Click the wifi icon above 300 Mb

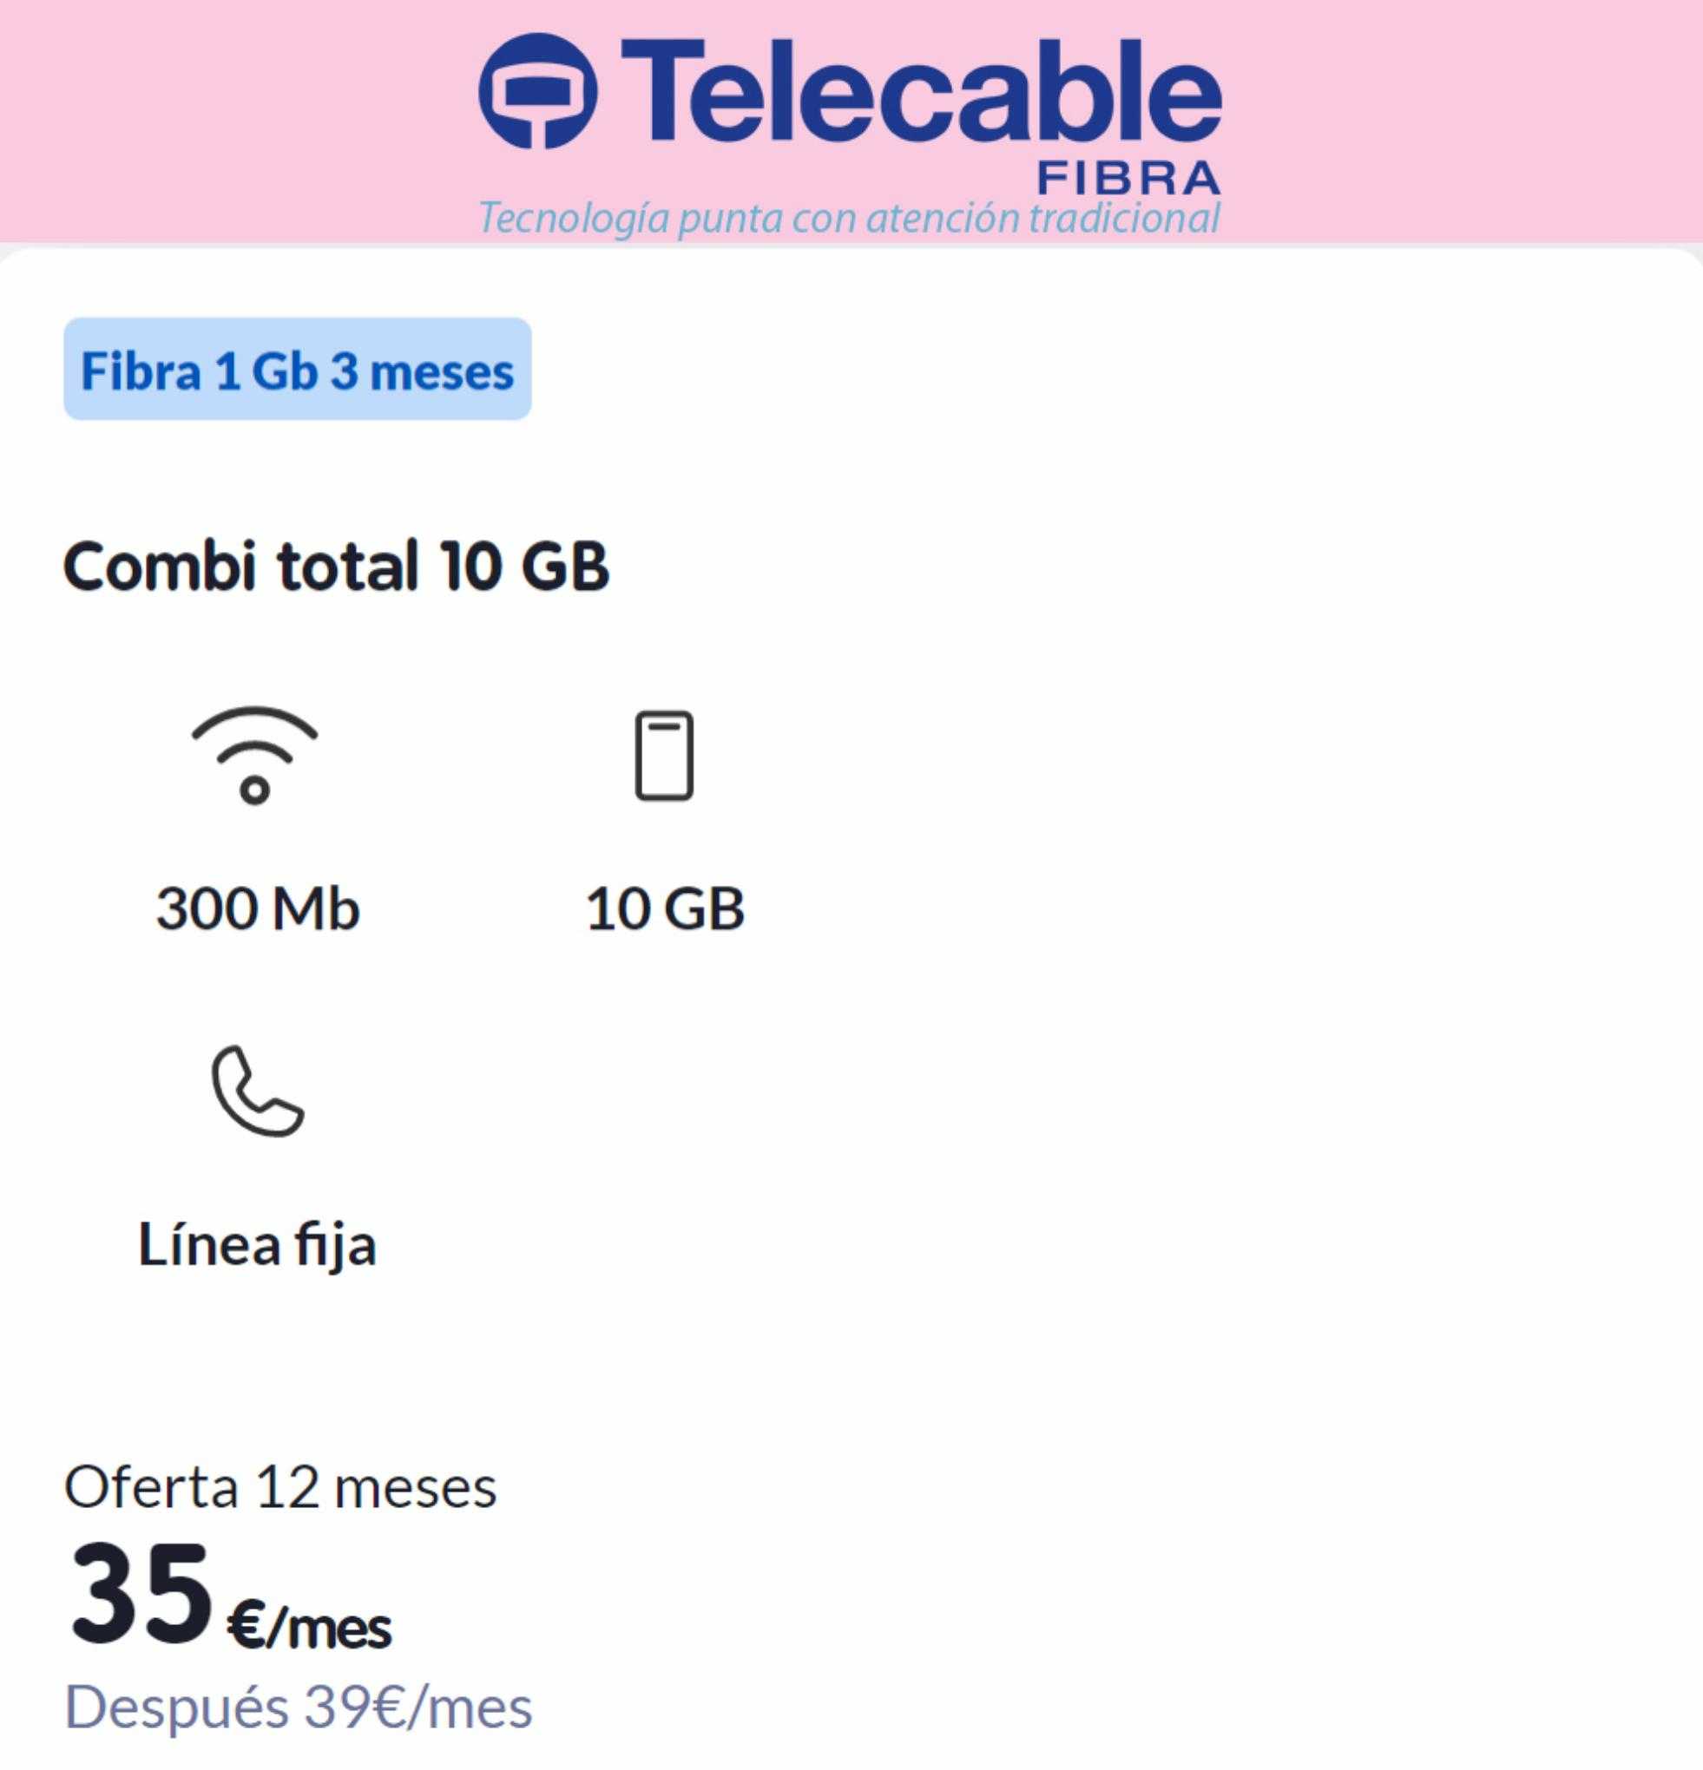[255, 755]
